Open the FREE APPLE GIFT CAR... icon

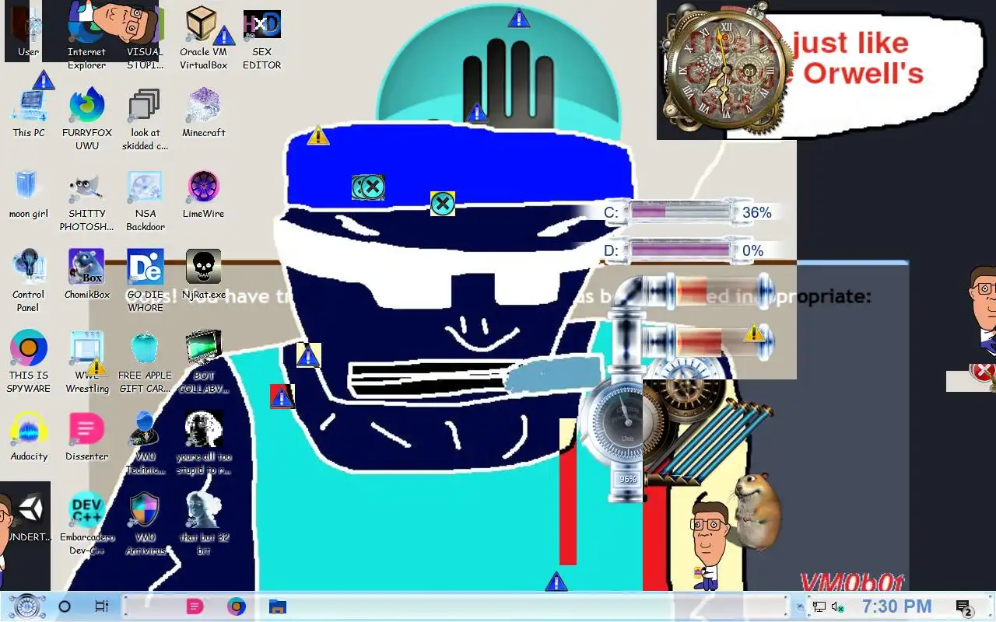click(145, 361)
